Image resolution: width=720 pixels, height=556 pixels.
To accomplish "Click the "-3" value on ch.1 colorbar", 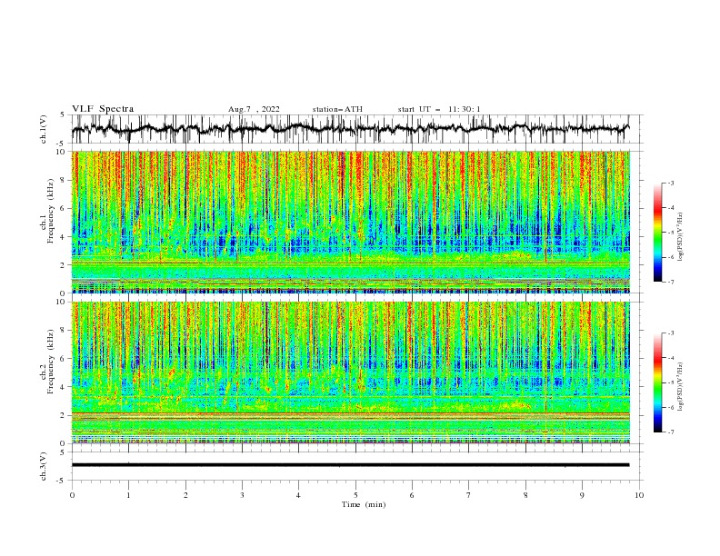I will 670,183.
